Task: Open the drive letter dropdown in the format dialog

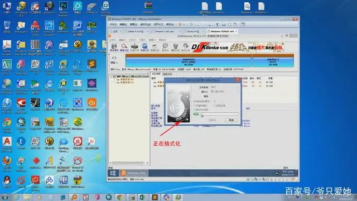Action: tap(218, 101)
